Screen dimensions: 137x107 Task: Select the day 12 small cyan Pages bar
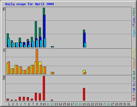53,47
